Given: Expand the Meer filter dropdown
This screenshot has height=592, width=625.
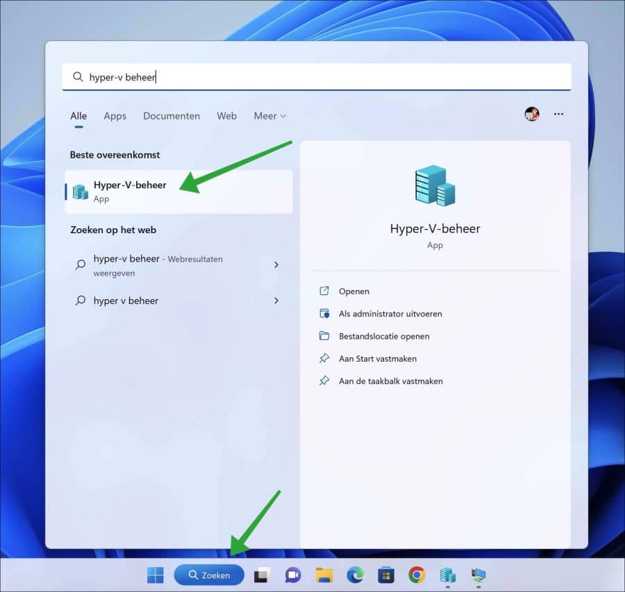Looking at the screenshot, I should [x=270, y=116].
